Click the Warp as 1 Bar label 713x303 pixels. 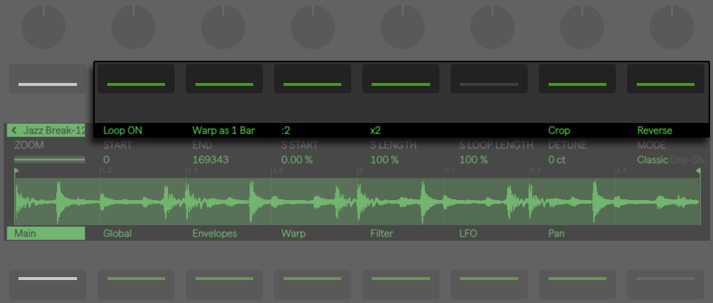coord(224,130)
